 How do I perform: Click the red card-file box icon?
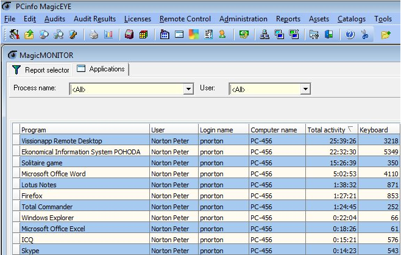pos(129,34)
